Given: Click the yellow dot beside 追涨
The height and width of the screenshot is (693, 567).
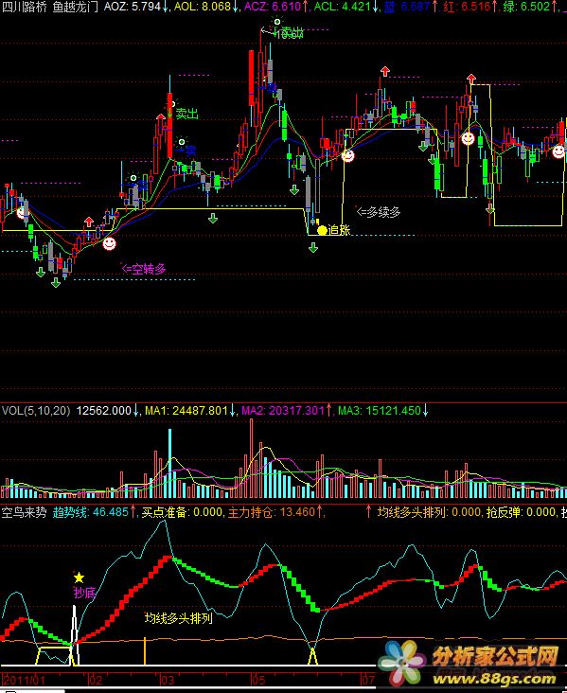Looking at the screenshot, I should pos(322,230).
